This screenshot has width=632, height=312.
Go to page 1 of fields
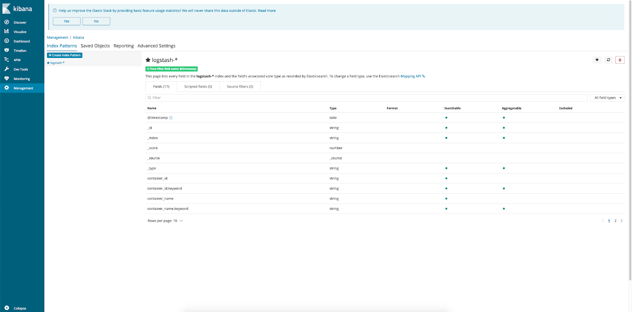[x=609, y=221]
